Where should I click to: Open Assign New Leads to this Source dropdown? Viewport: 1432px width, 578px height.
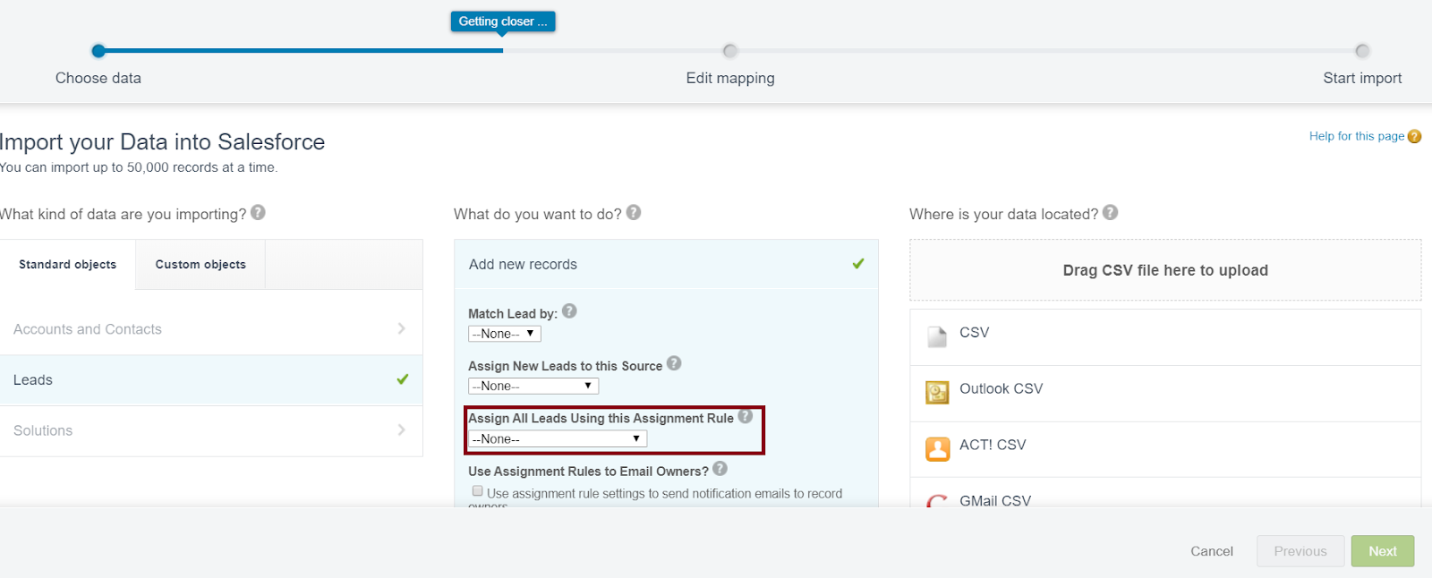[533, 386]
